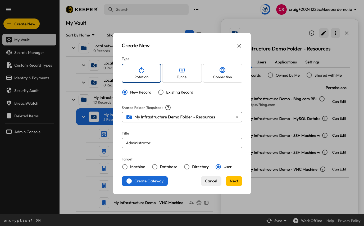The height and width of the screenshot is (226, 364).
Task: Click into the Title input field
Action: (x=182, y=143)
